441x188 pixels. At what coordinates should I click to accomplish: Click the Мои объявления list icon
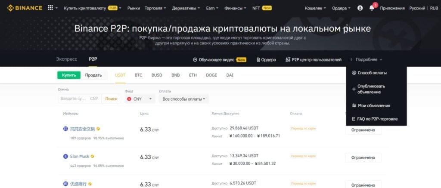[354, 106]
